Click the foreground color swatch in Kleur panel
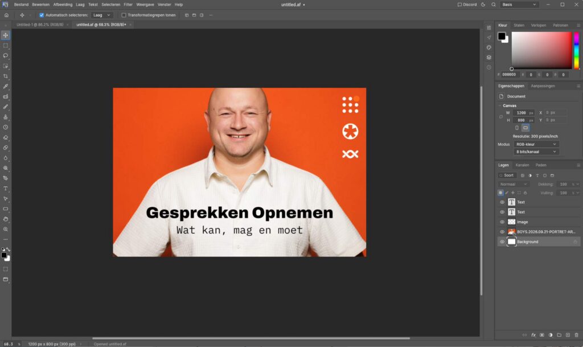 [x=502, y=36]
